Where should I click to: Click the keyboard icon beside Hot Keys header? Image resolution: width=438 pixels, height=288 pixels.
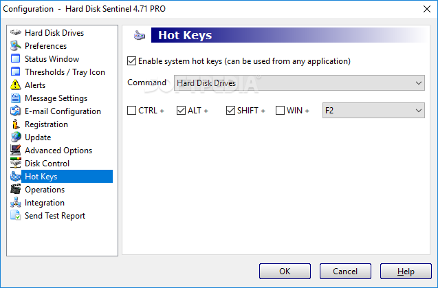[140, 36]
